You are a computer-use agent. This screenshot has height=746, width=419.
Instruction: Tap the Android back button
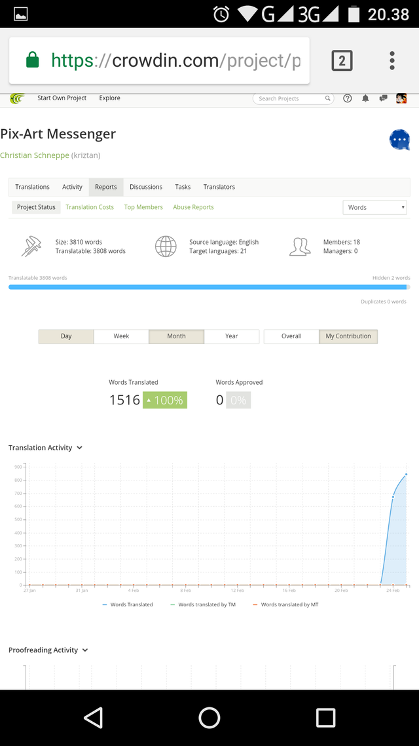[x=93, y=717]
